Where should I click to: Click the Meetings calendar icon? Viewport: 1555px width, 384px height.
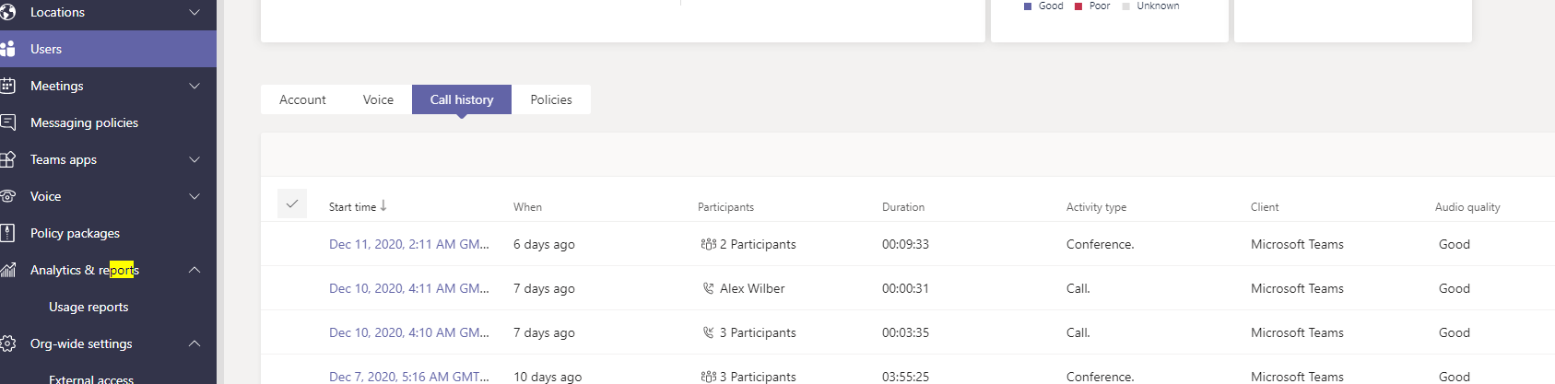7,86
